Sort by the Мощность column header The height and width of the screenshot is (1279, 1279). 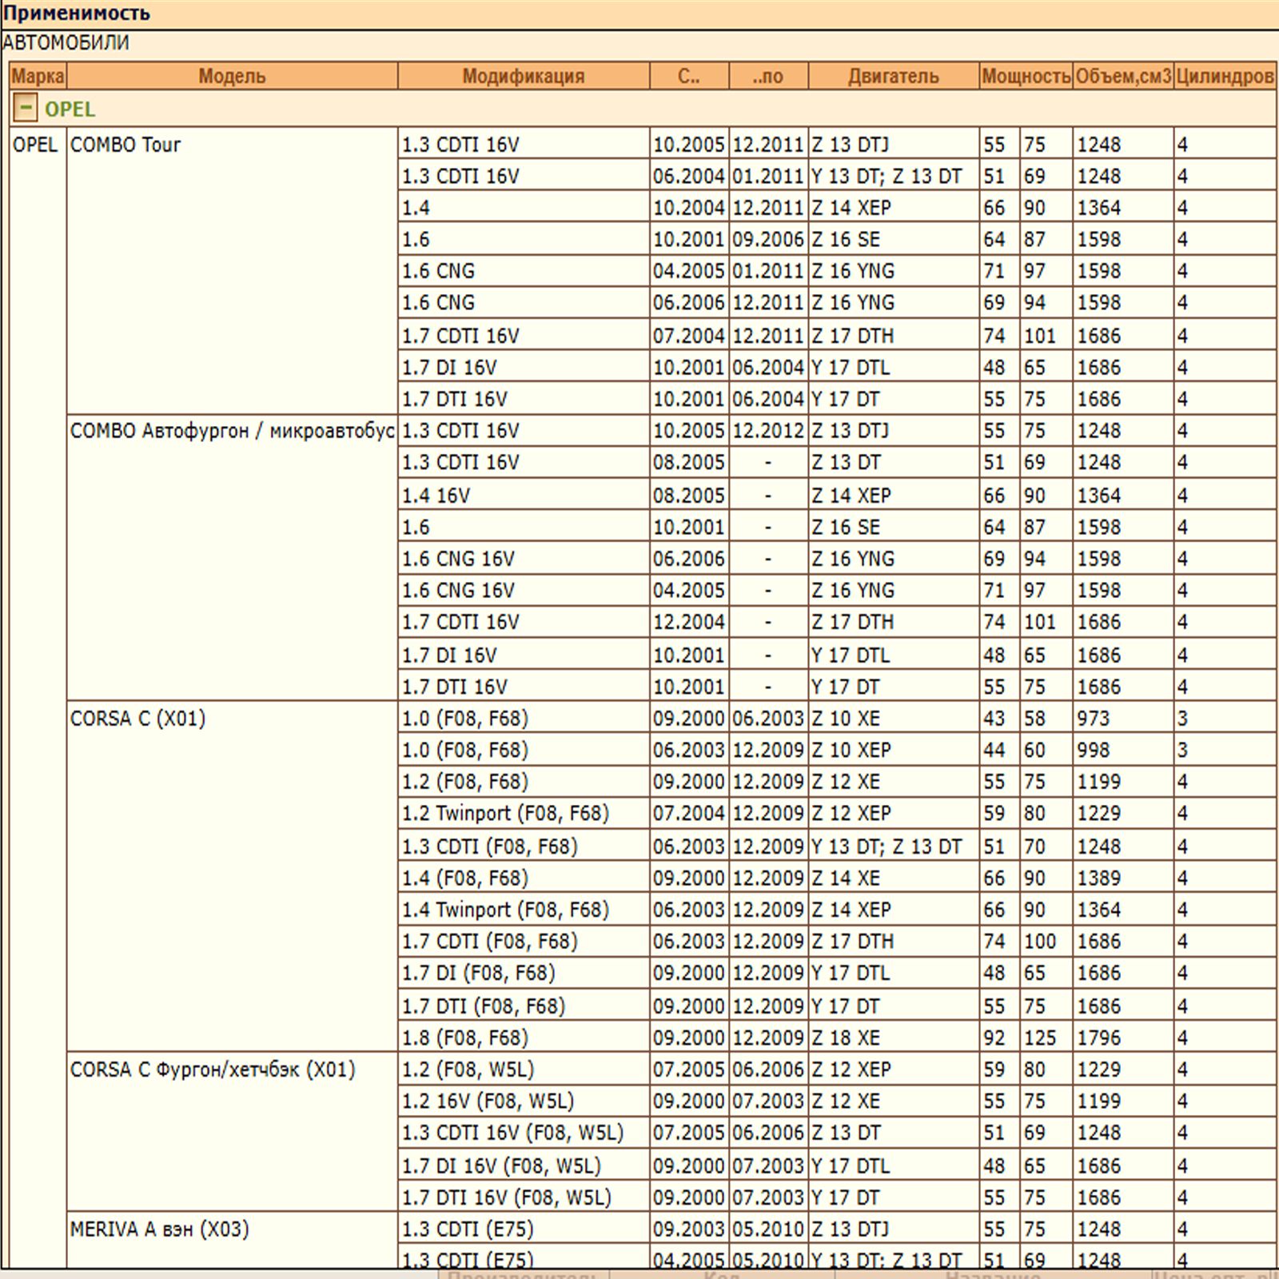(x=1026, y=77)
